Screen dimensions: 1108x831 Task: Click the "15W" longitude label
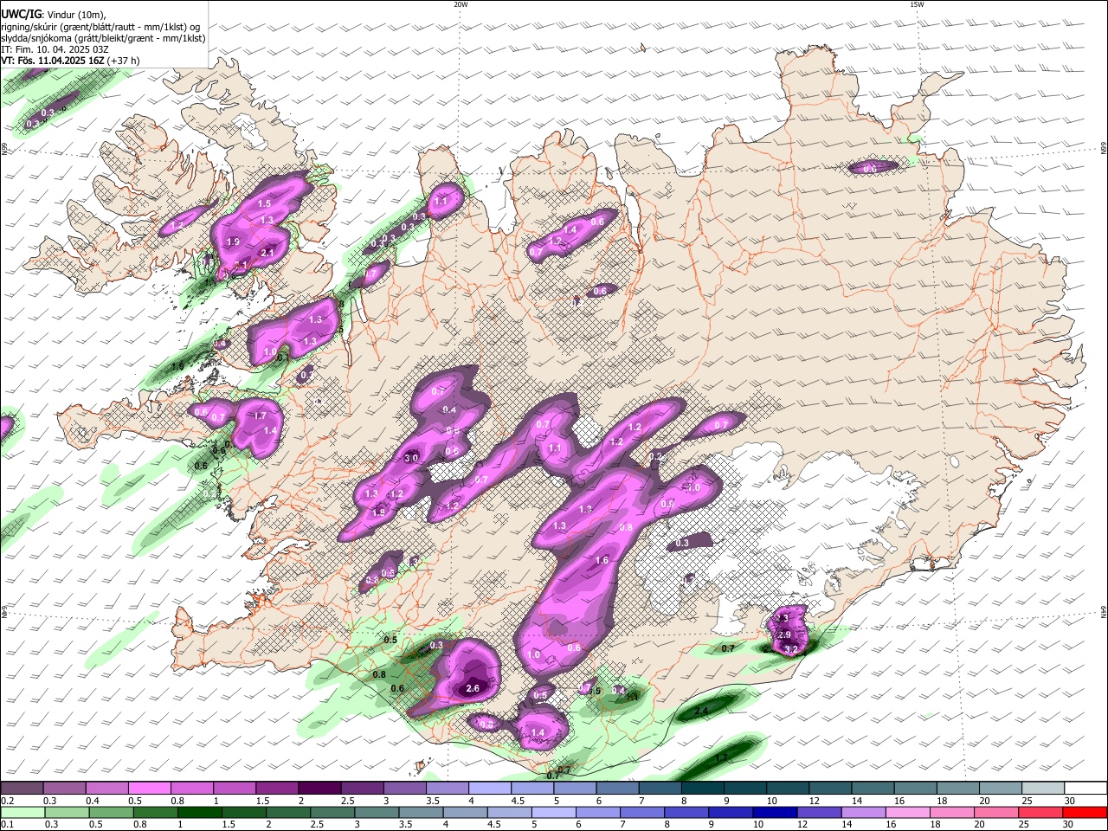(917, 4)
